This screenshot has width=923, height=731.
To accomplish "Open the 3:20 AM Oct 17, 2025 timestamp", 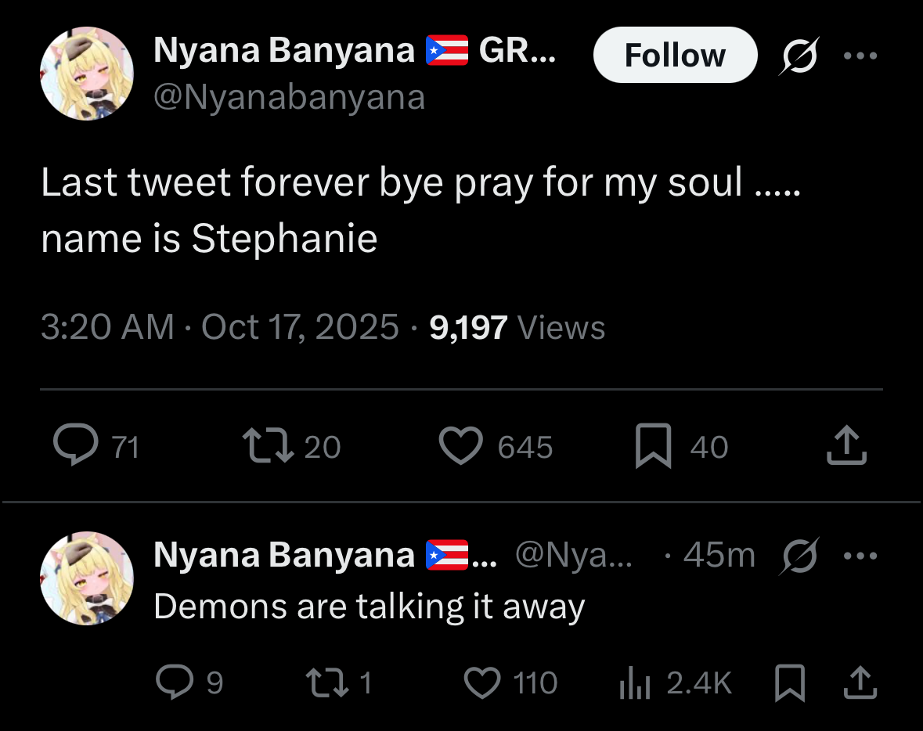I will click(x=219, y=326).
